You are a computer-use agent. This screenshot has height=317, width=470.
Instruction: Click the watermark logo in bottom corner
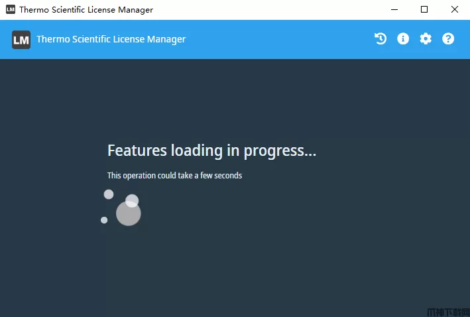[448, 312]
